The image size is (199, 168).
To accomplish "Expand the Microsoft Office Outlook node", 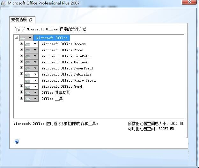I will (x=21, y=62).
